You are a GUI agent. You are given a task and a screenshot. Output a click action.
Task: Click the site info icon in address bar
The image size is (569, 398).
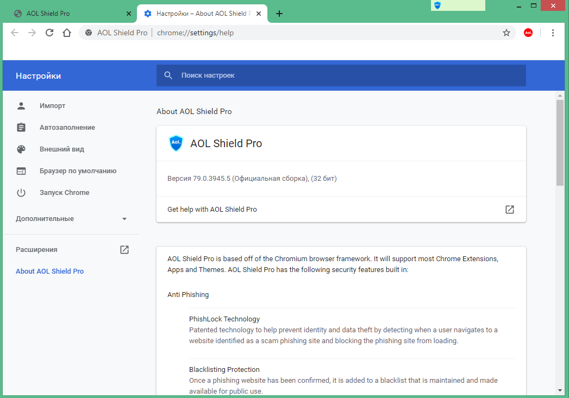pyautogui.click(x=89, y=33)
